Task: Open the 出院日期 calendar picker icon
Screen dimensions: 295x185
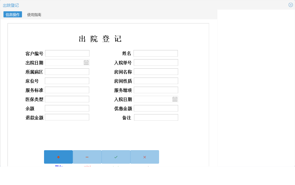Action: coord(87,62)
